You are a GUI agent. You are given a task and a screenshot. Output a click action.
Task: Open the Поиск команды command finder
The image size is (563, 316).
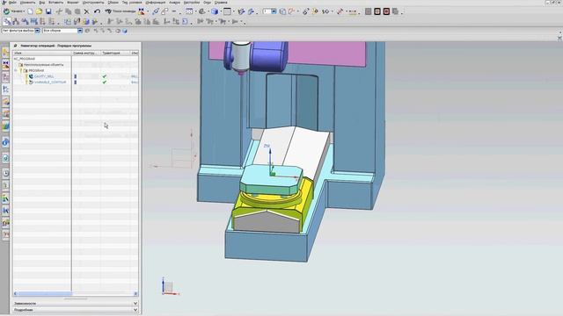121,11
